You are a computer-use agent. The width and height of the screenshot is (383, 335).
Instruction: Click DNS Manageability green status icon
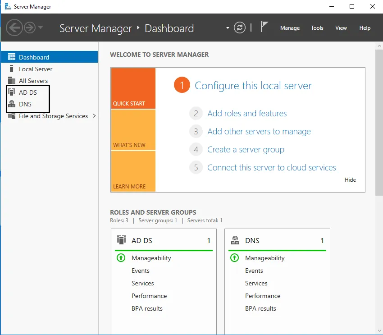tap(234, 258)
